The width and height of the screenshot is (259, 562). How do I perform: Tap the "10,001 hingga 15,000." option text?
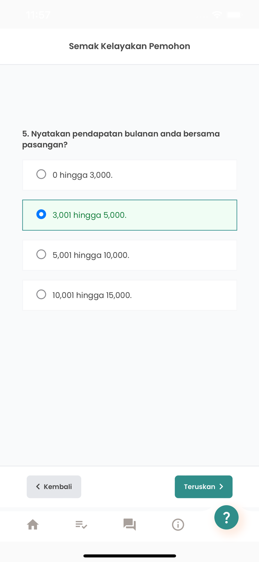click(x=92, y=295)
